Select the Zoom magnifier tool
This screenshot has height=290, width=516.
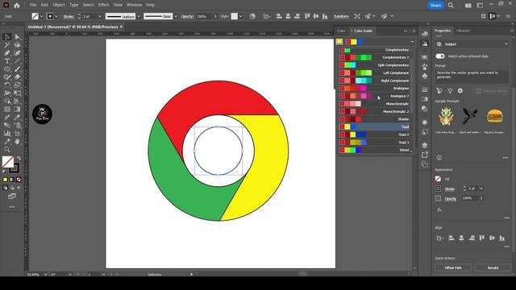coord(7,150)
